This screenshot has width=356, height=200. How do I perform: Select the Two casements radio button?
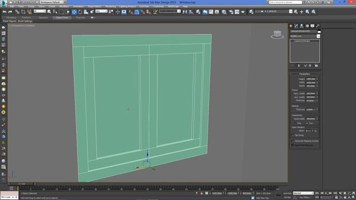tap(306, 123)
